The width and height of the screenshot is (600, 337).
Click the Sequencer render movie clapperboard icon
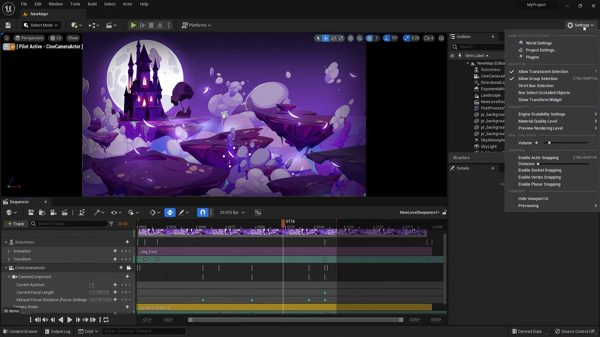click(64, 212)
